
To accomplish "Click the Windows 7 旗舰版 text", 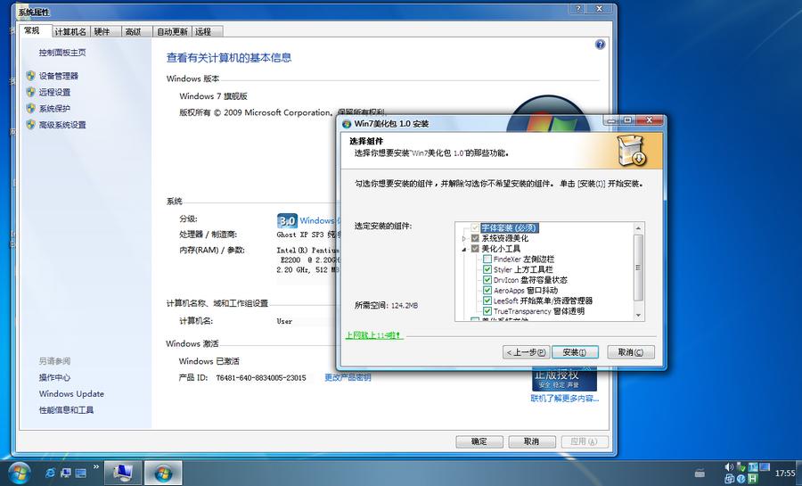I will [x=213, y=96].
